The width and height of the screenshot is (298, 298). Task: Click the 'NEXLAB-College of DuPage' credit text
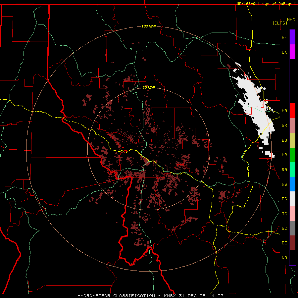tap(264, 4)
